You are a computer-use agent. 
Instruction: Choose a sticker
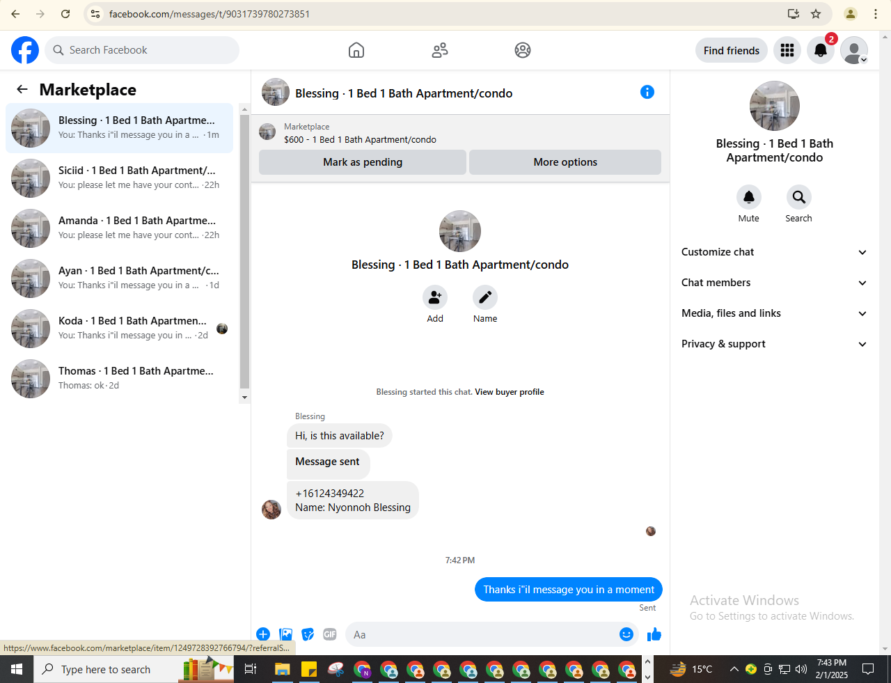click(308, 634)
